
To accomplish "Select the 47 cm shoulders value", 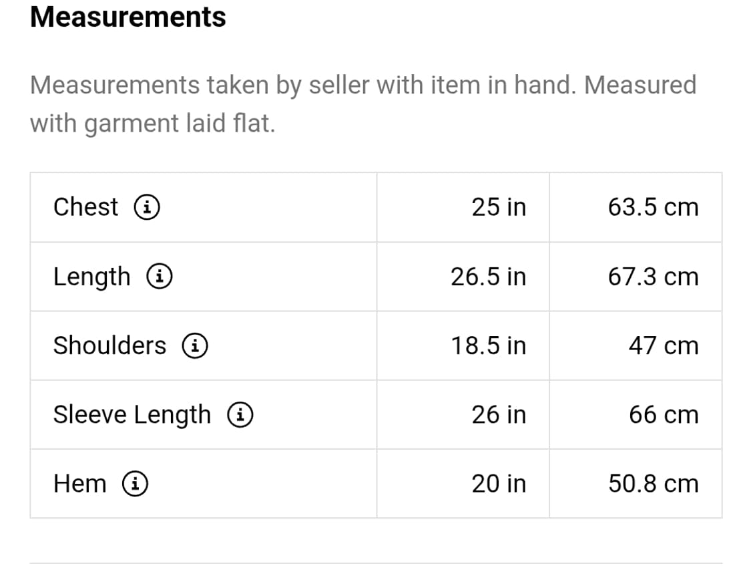I will point(664,345).
